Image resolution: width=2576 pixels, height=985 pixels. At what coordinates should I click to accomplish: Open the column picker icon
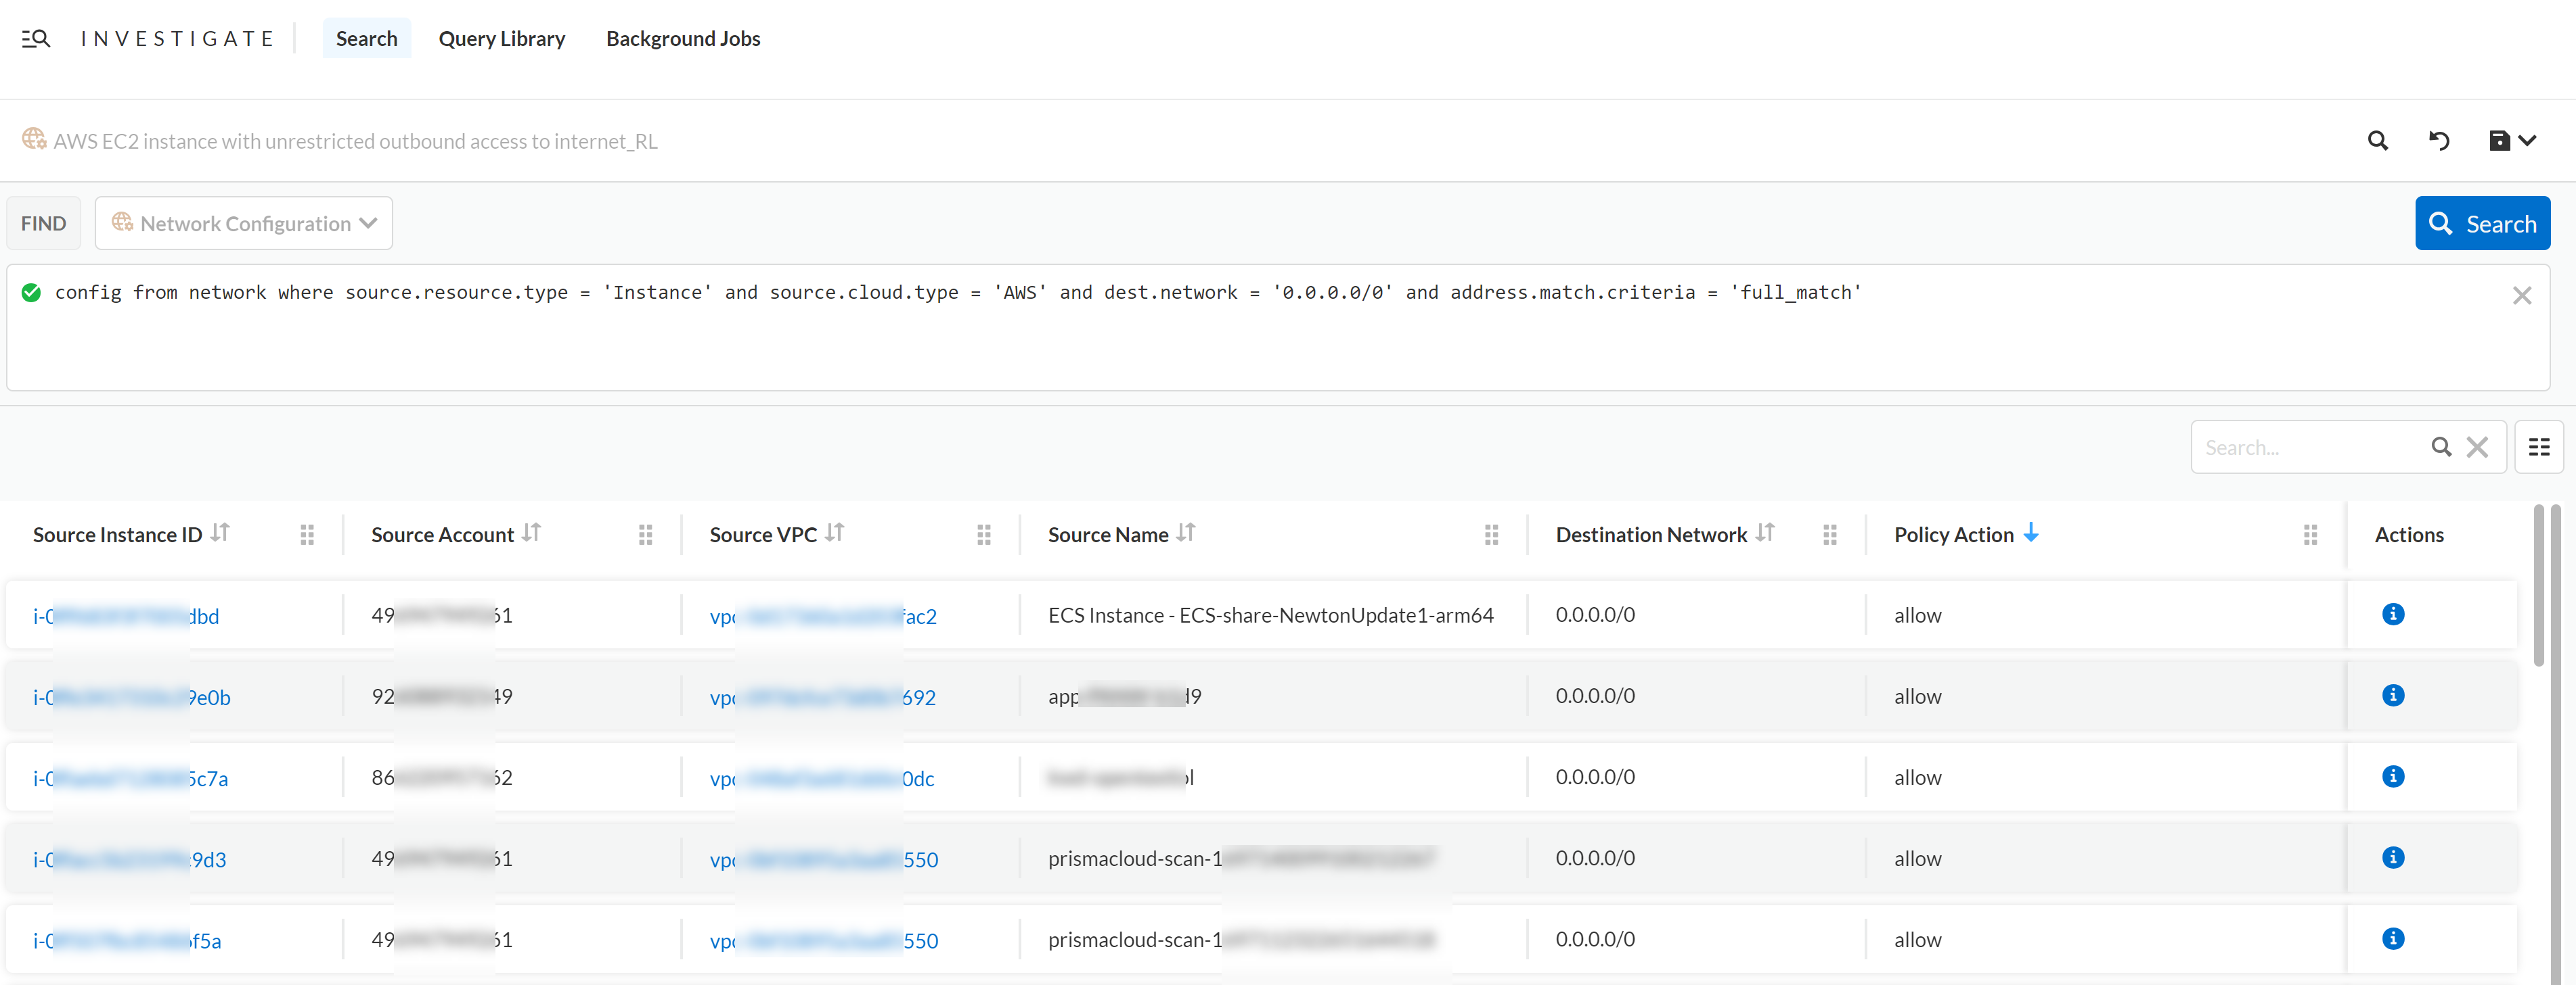tap(2538, 448)
